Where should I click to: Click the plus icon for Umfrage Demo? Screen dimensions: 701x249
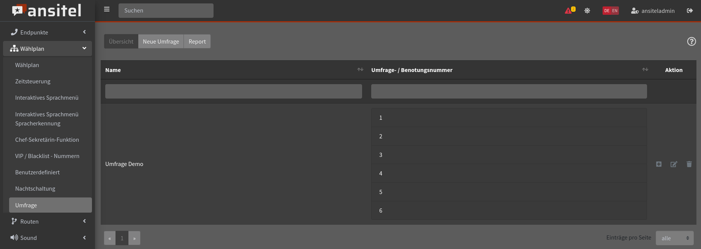tap(659, 164)
